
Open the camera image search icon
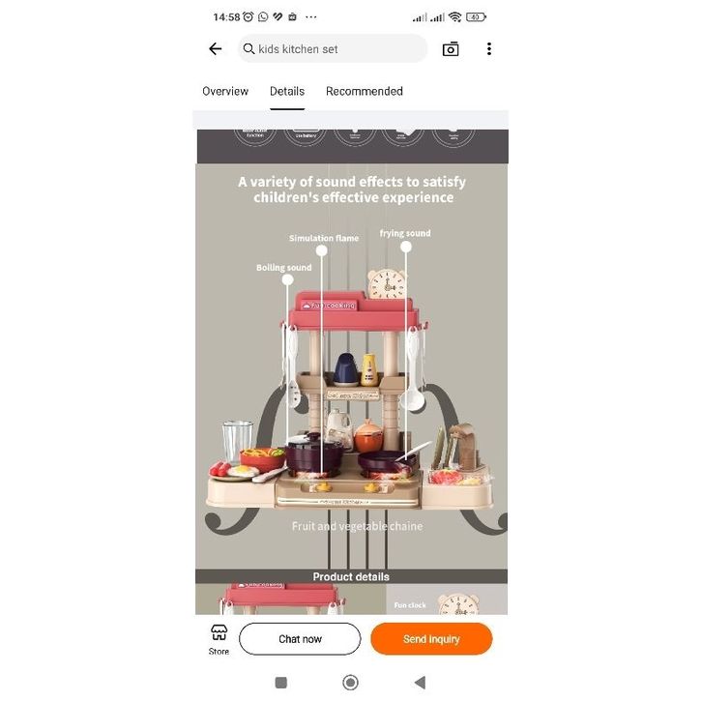(x=451, y=48)
